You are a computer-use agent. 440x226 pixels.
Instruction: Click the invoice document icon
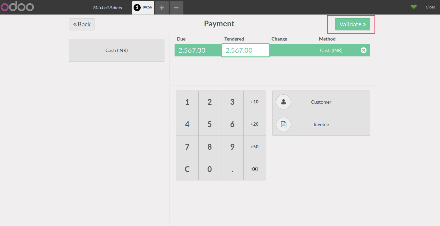pos(283,124)
